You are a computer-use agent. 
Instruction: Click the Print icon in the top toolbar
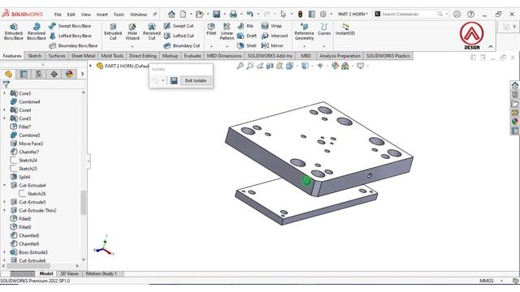coord(233,15)
